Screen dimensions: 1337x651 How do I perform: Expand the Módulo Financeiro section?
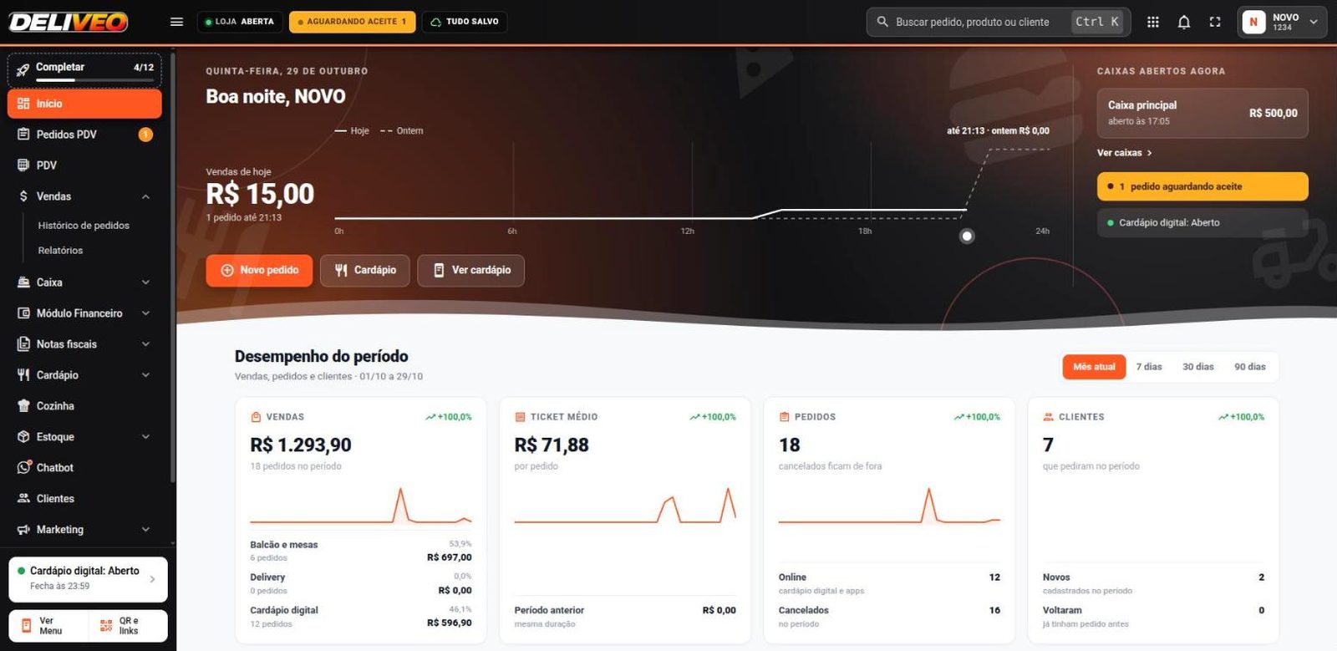[x=84, y=313]
